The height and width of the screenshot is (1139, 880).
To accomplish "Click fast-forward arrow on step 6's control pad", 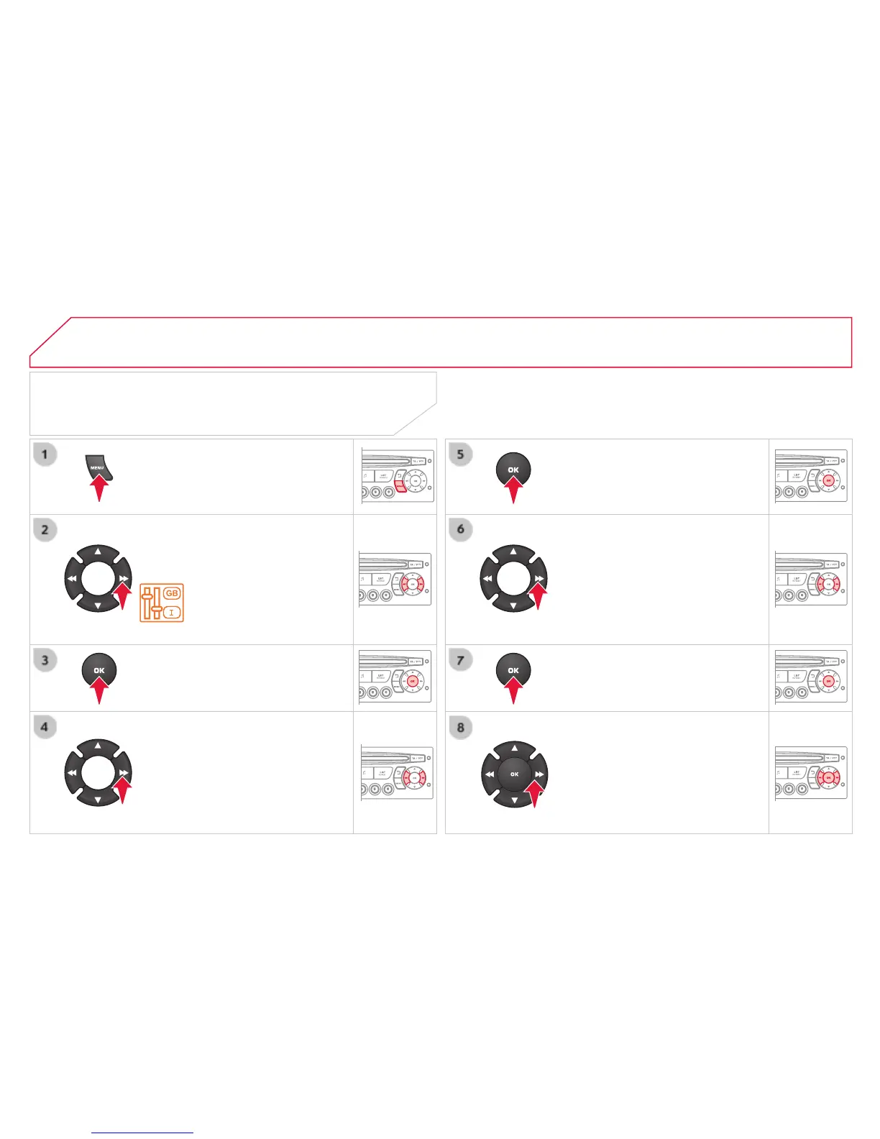I will [539, 578].
